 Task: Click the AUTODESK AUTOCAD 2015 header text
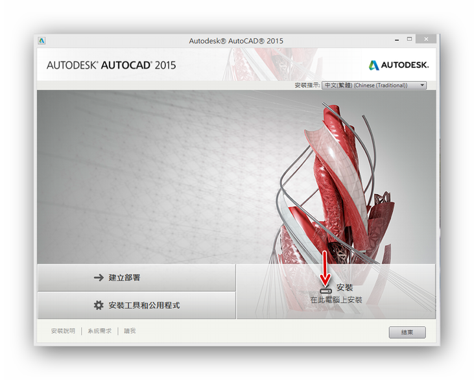pyautogui.click(x=112, y=65)
